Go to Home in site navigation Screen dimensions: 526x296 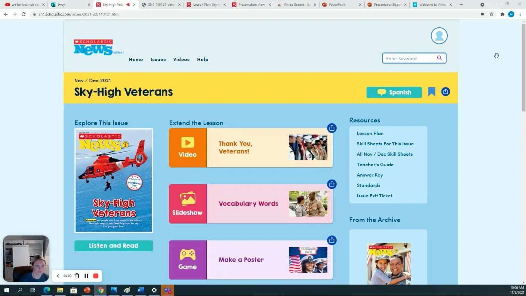(136, 59)
